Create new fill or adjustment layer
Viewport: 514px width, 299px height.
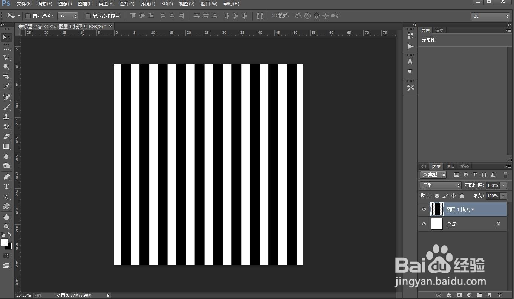pyautogui.click(x=470, y=295)
